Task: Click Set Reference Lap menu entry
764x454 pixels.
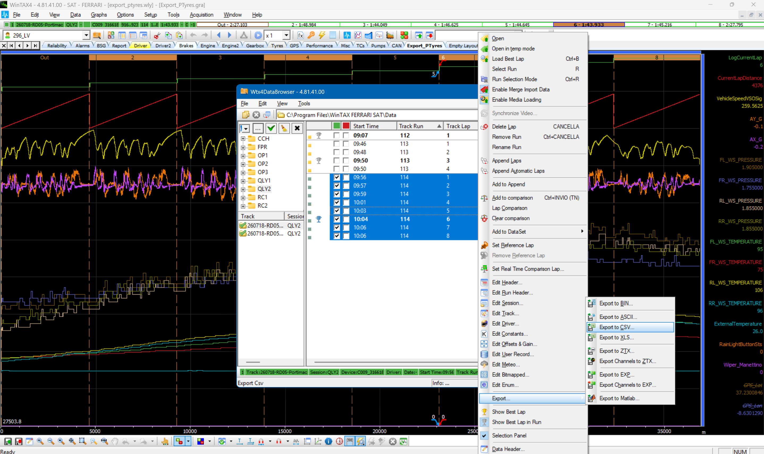Action: pyautogui.click(x=533, y=245)
